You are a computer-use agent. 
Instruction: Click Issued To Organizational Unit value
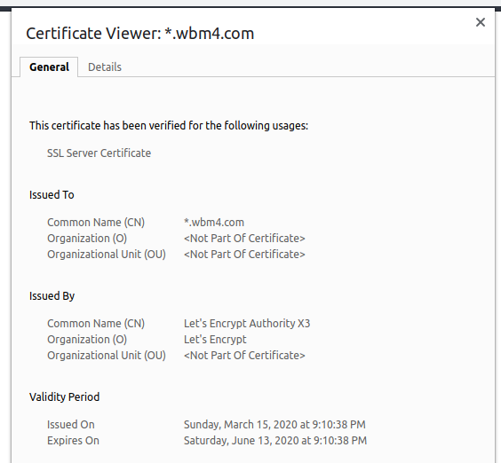[244, 255]
